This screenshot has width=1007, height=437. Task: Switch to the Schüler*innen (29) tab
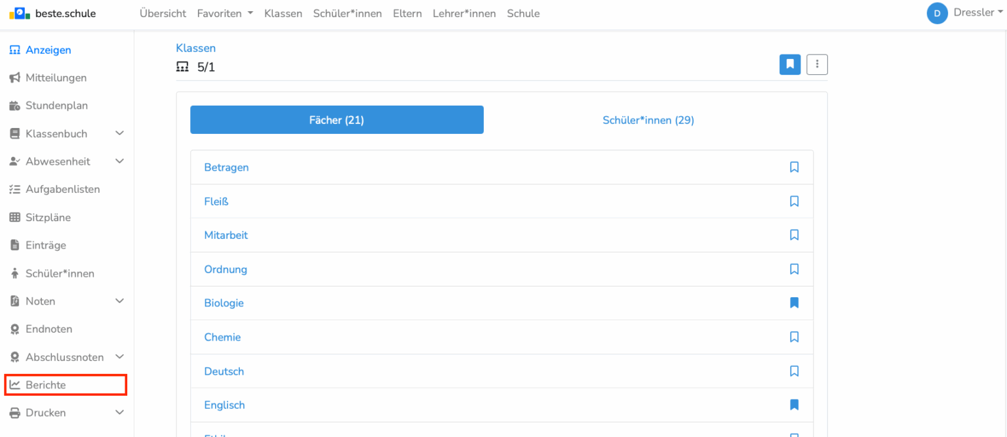[648, 120]
